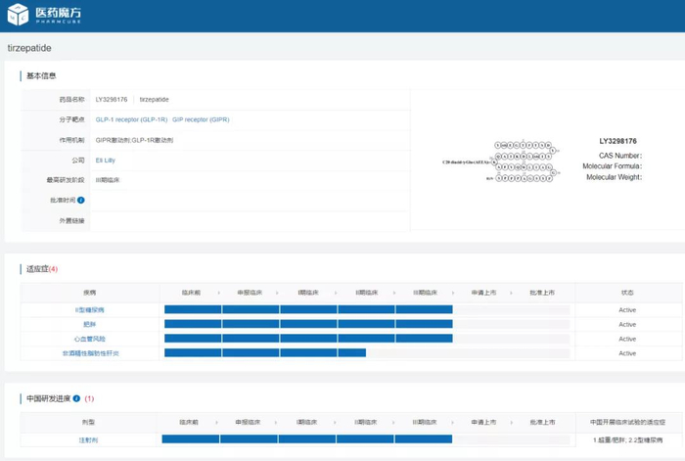Image resolution: width=685 pixels, height=461 pixels.
Task: Open the 肥胖 indication link
Action: pyautogui.click(x=89, y=324)
